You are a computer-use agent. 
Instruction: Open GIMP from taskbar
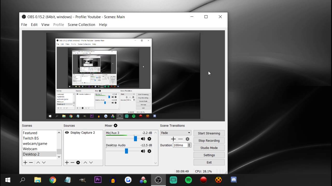tap(83, 180)
